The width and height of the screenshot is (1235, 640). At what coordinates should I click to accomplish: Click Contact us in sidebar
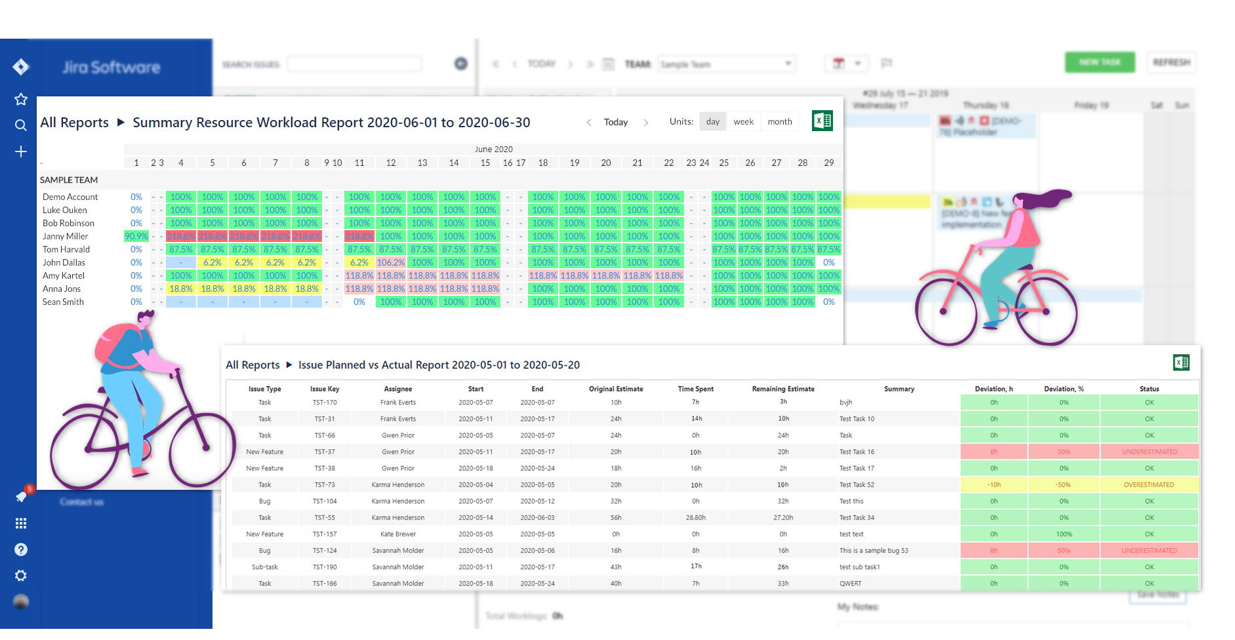click(x=81, y=502)
